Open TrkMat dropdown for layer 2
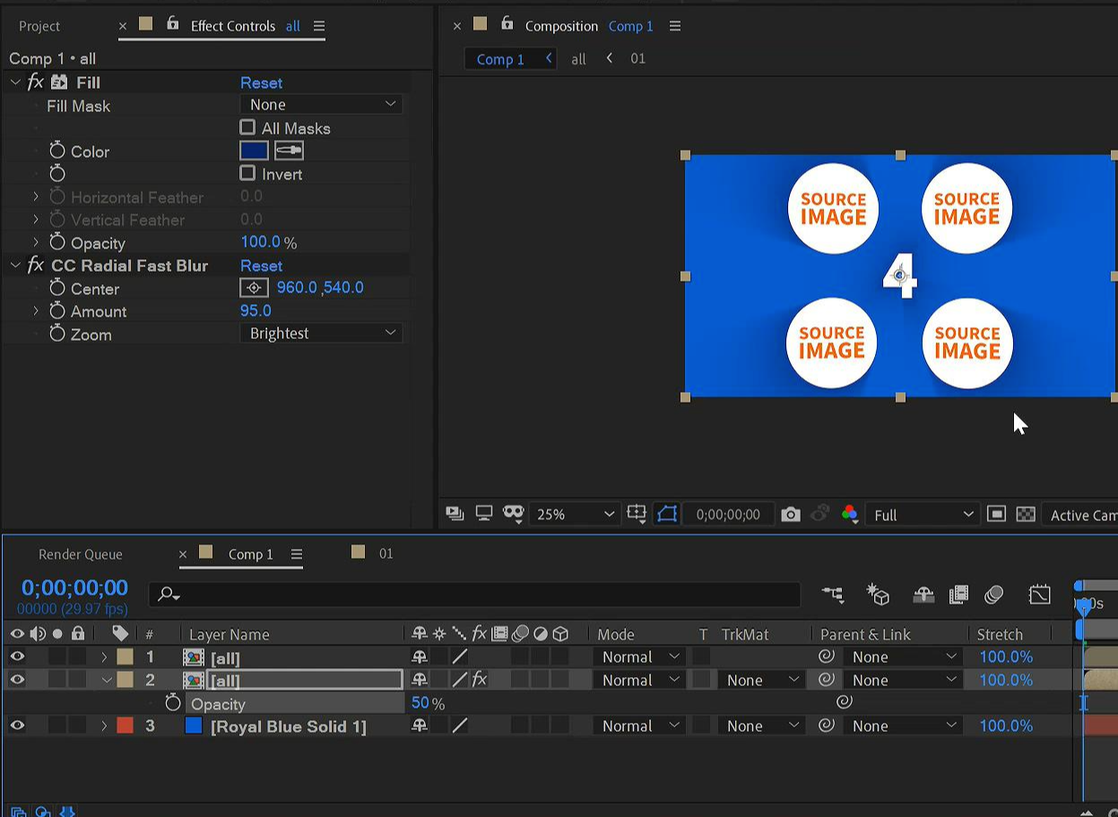Viewport: 1118px width, 817px height. (x=761, y=679)
